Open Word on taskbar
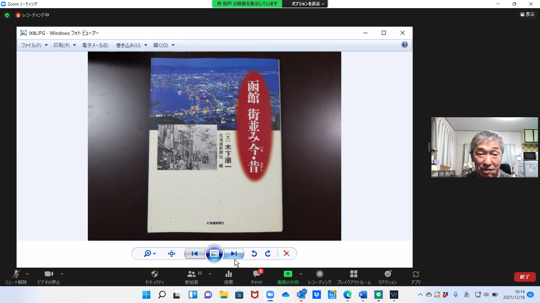Screen dimensions: 540x303 point(363,295)
